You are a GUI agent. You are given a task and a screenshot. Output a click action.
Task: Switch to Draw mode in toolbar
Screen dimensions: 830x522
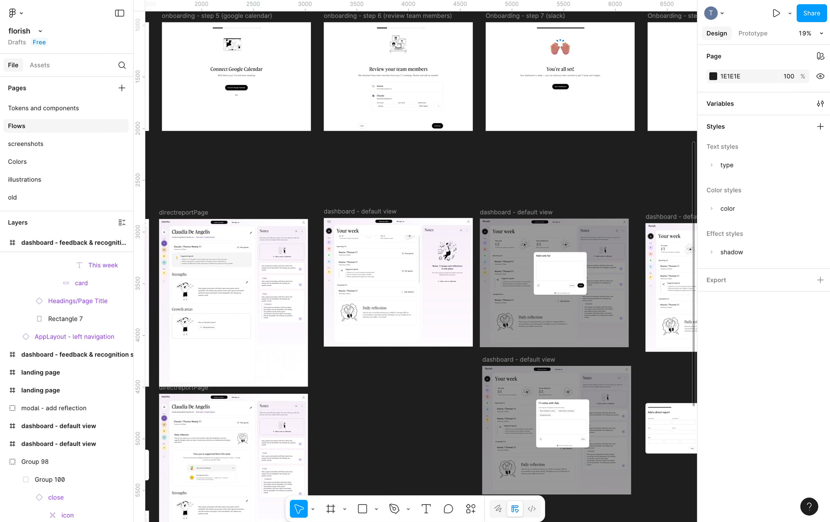pyautogui.click(x=498, y=509)
